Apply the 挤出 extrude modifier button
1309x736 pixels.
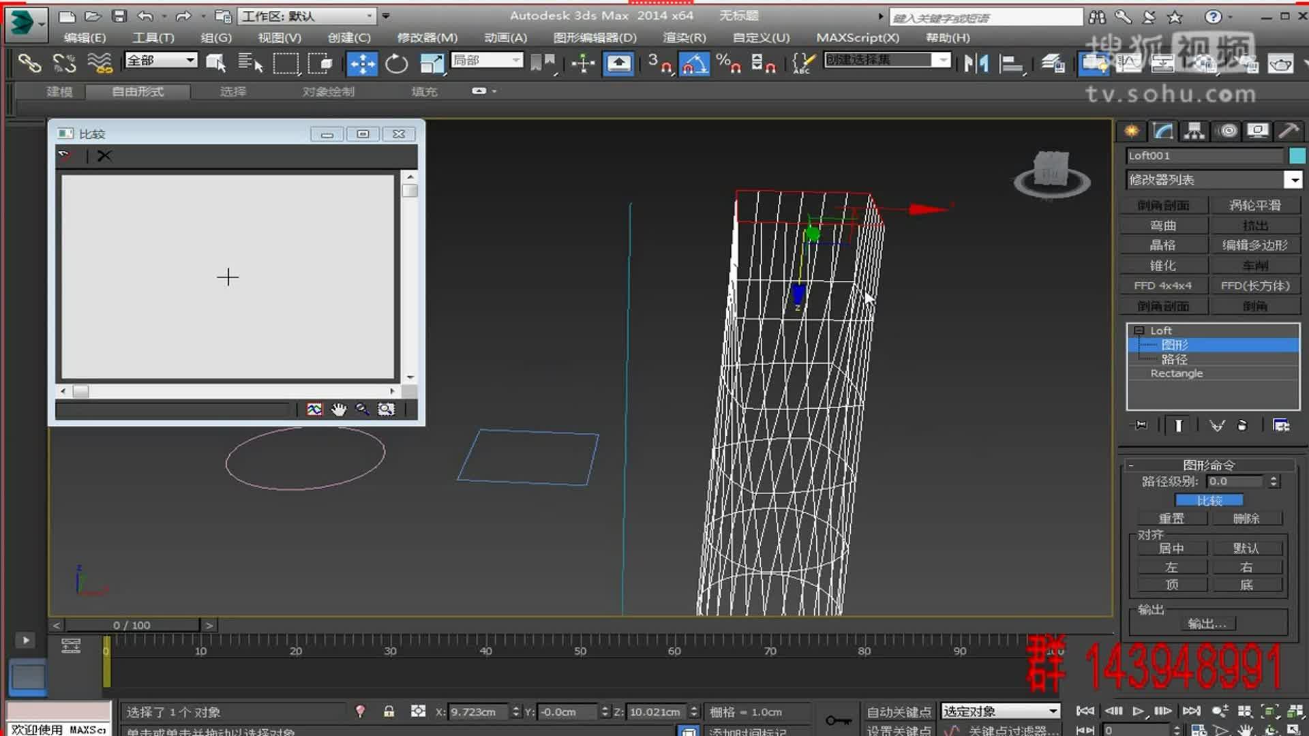[1257, 225]
